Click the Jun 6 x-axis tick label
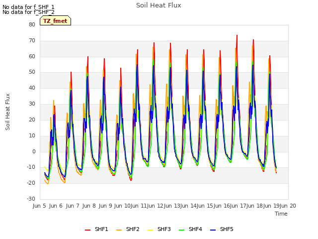The image size is (318, 239). (x=56, y=206)
